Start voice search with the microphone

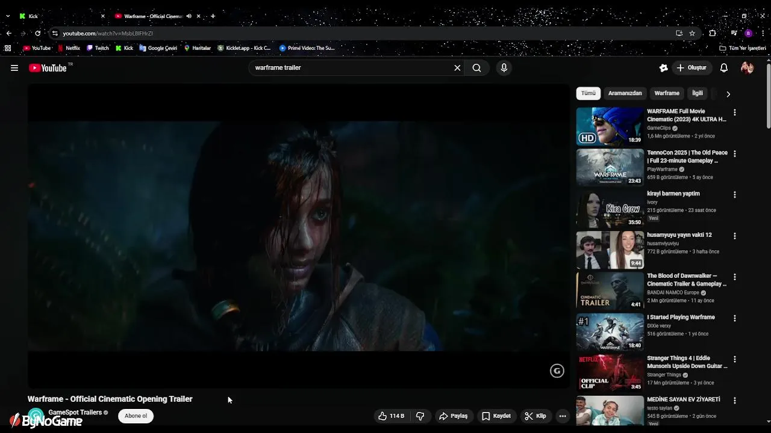(504, 68)
